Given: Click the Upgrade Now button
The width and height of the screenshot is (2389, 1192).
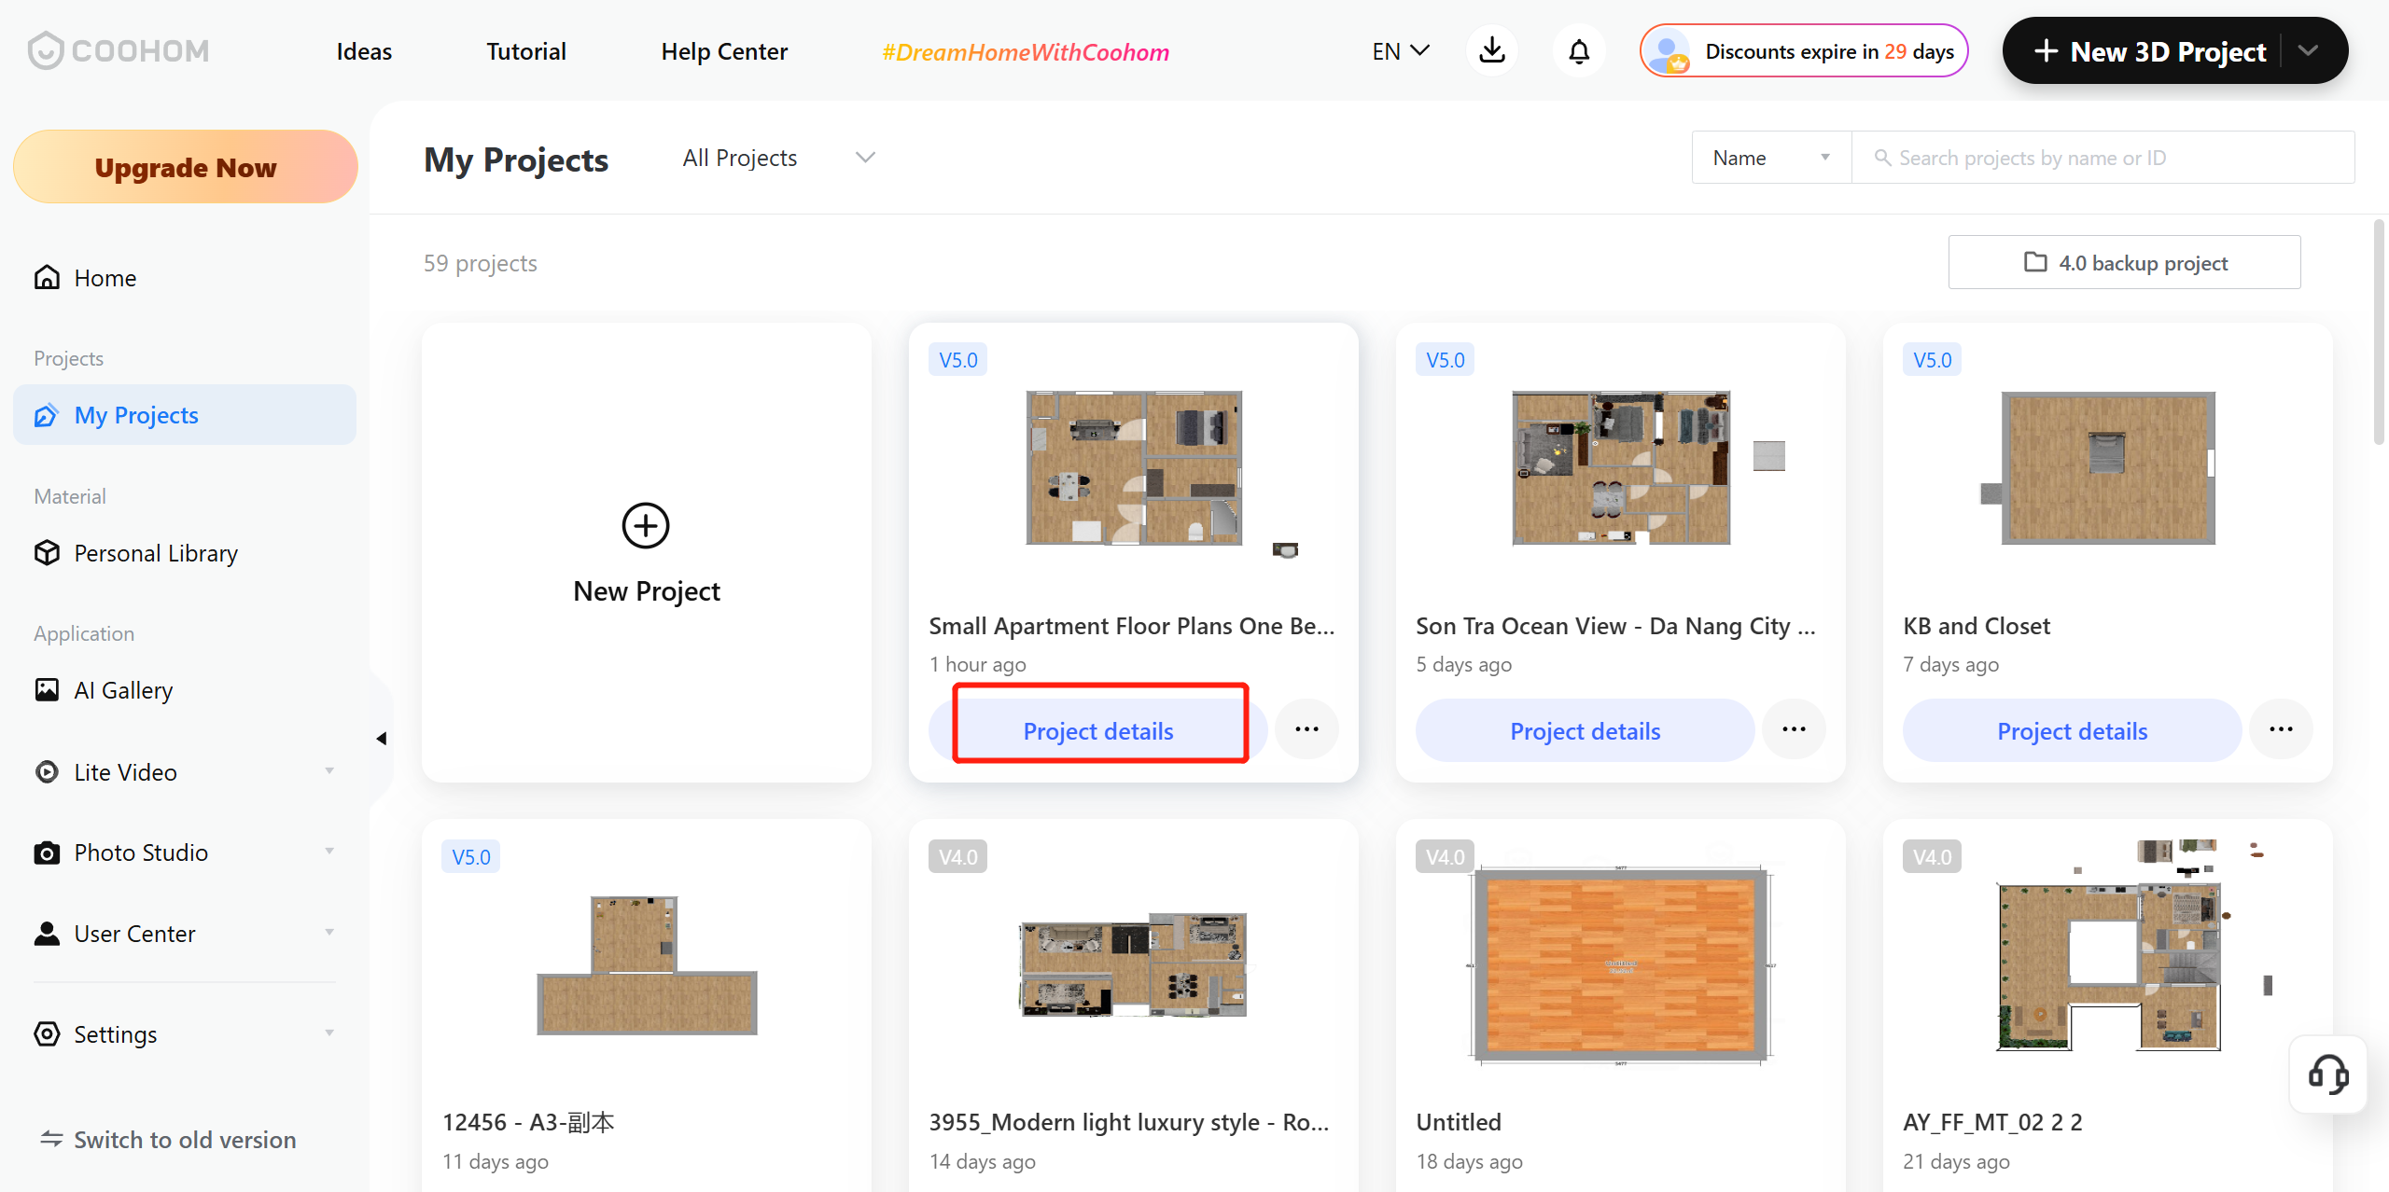Looking at the screenshot, I should click(185, 167).
